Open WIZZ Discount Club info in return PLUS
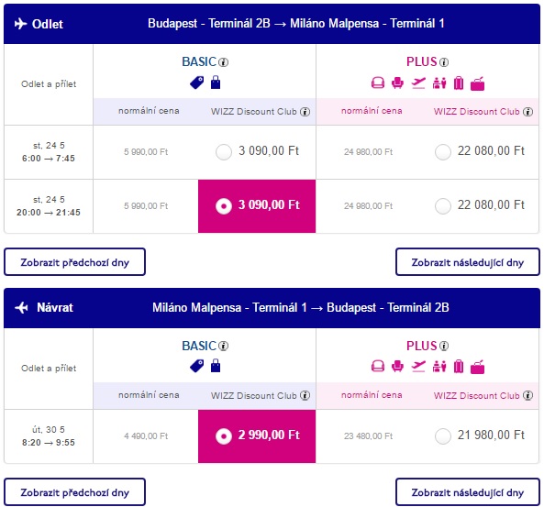Viewport: 544px width, 507px height. [527, 395]
